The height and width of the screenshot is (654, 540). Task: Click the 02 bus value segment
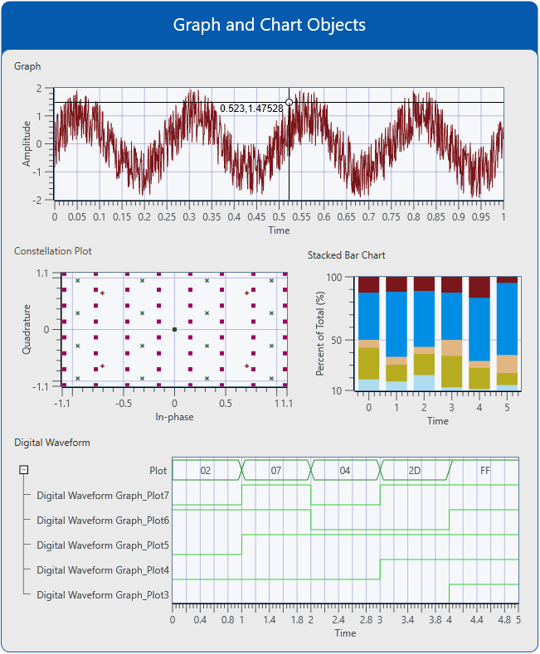coord(206,471)
